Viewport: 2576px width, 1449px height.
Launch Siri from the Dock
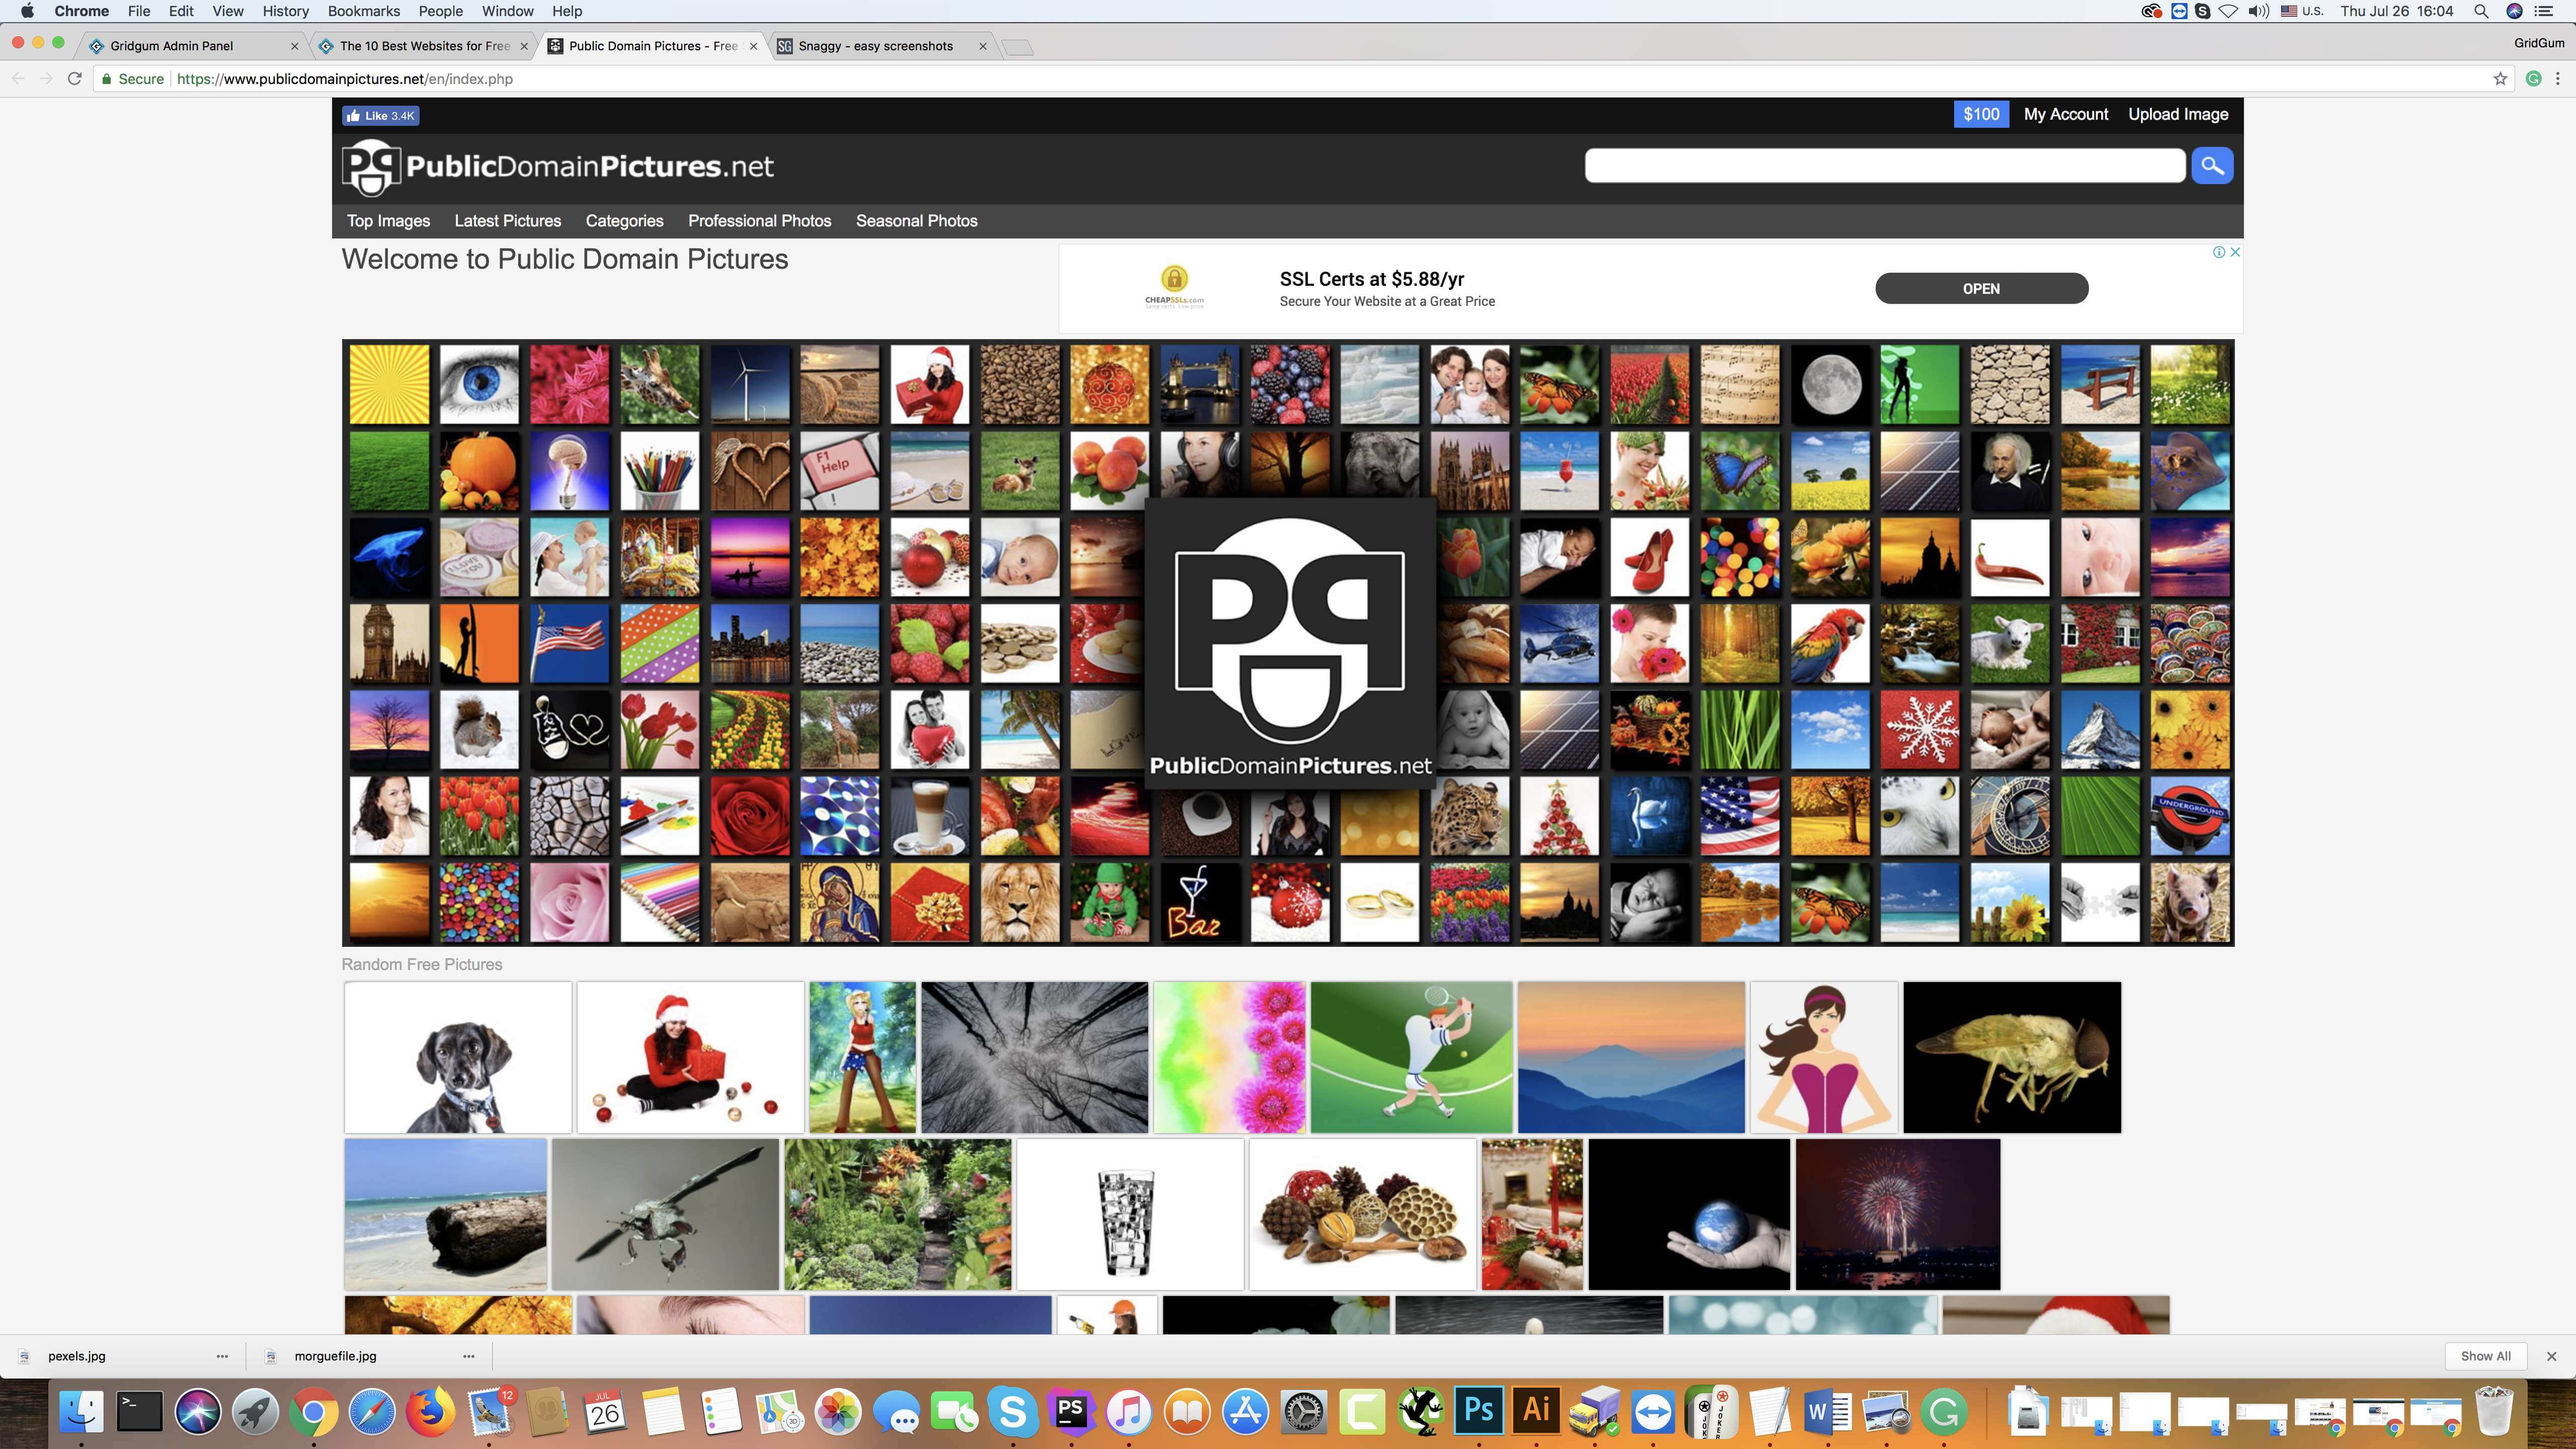pos(197,1412)
